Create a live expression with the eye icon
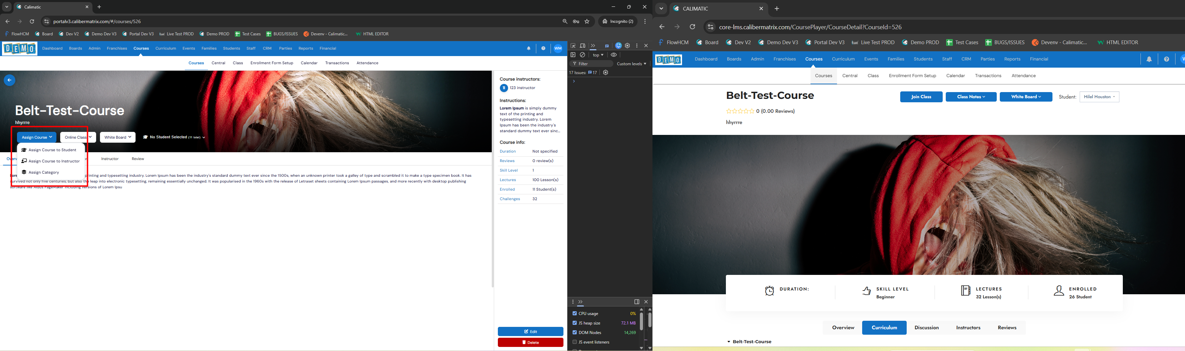This screenshot has height=351, width=1185. click(x=614, y=55)
